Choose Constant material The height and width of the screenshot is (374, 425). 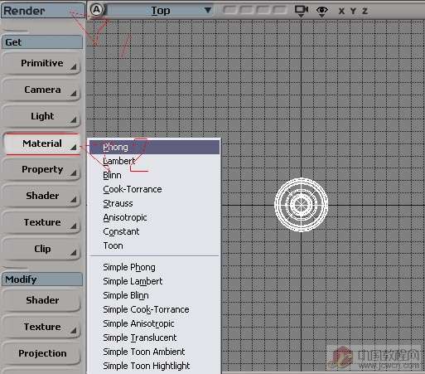point(154,231)
